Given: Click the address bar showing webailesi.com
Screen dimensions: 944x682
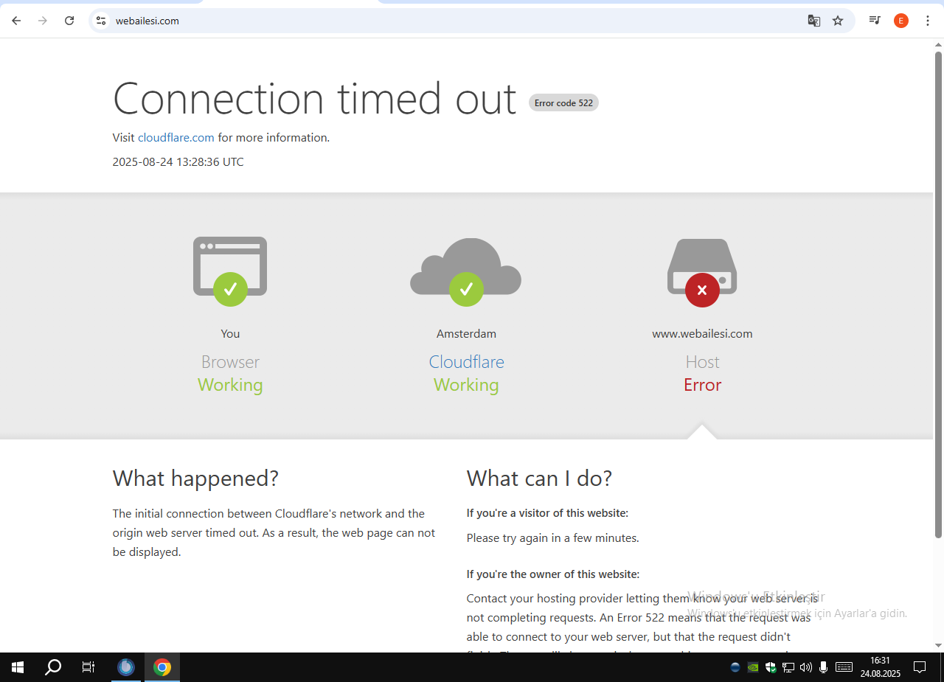Looking at the screenshot, I should [x=457, y=21].
